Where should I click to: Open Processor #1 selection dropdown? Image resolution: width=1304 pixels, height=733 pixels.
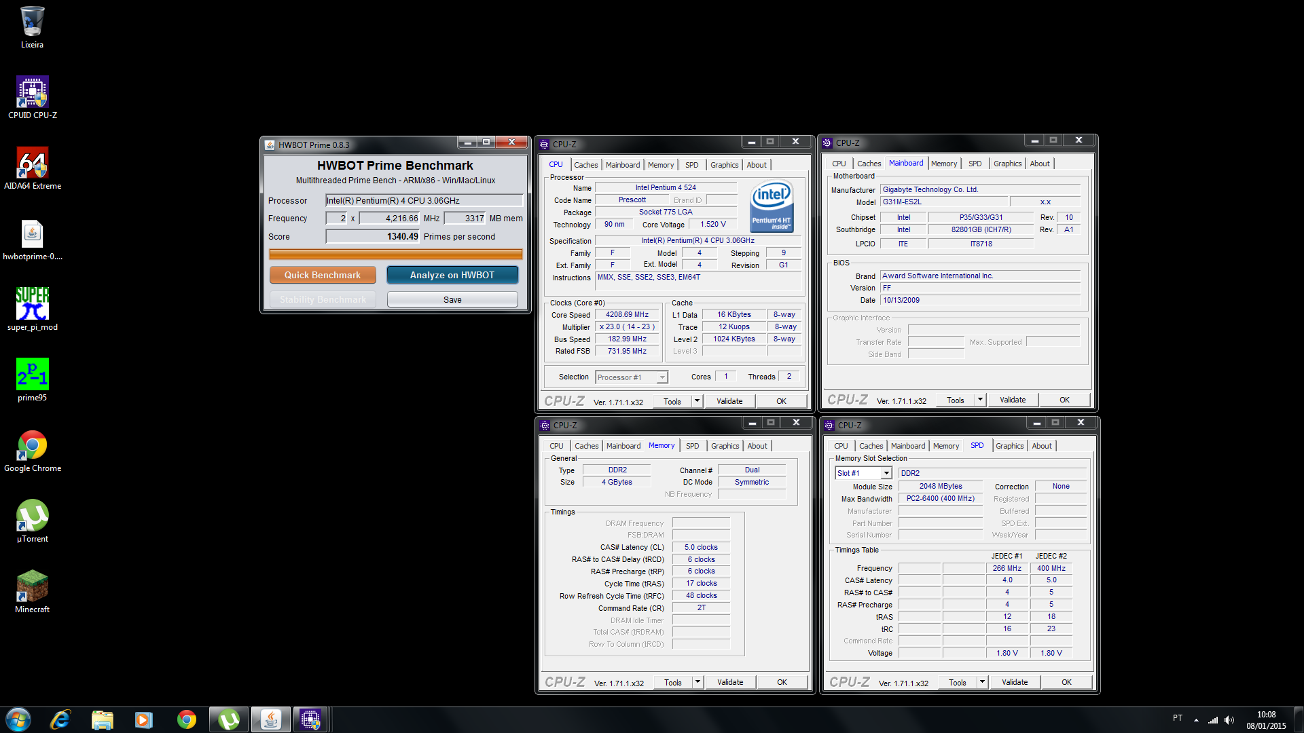coord(632,377)
